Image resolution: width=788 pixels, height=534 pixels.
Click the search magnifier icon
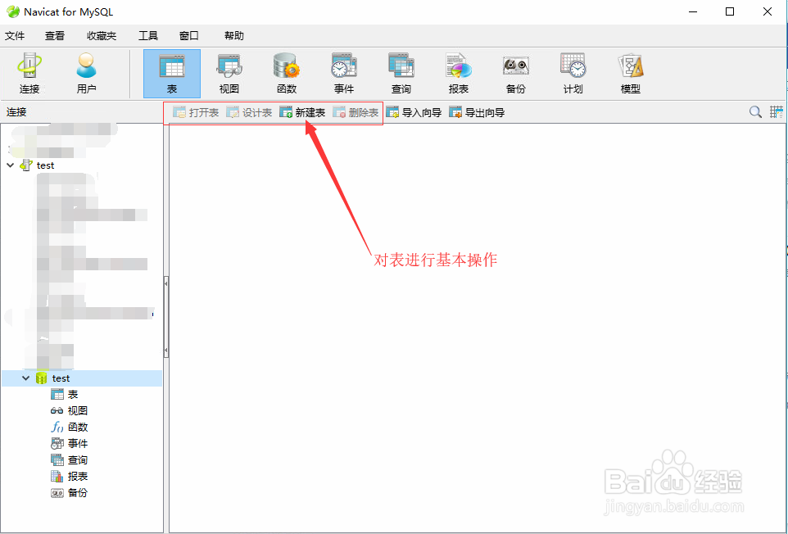click(x=755, y=112)
